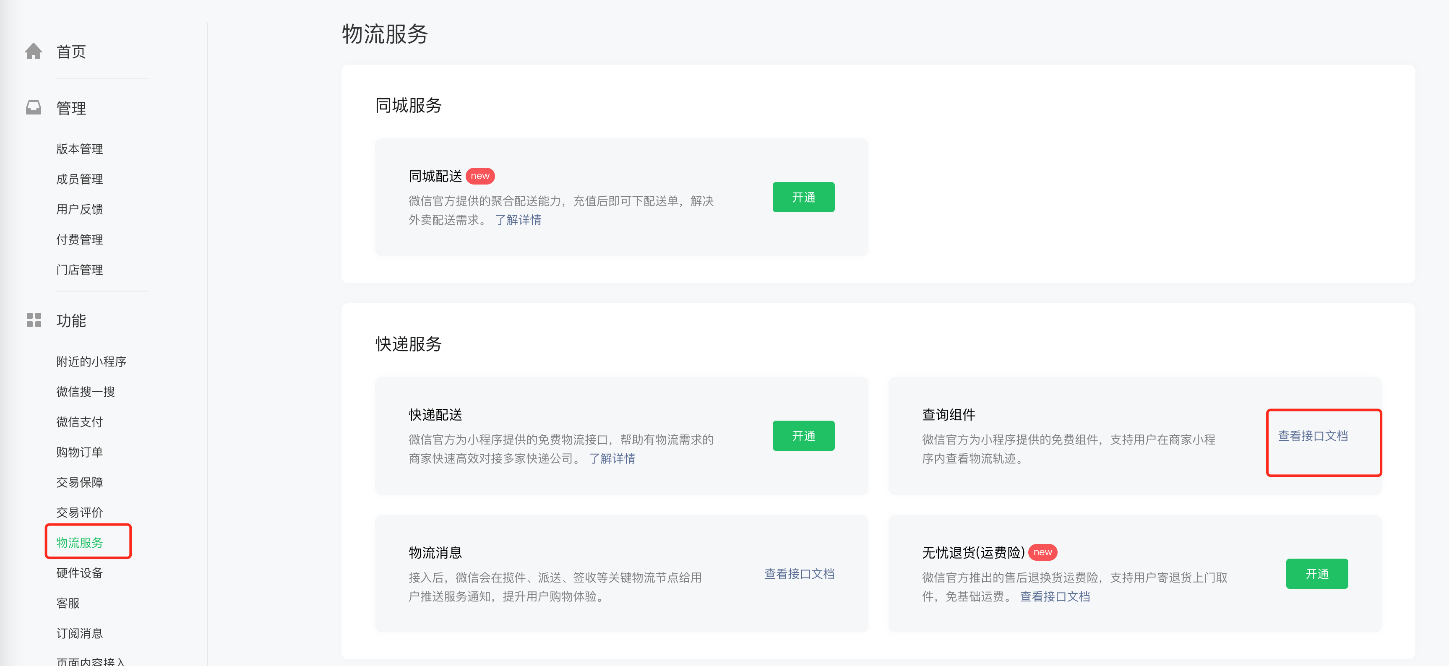The height and width of the screenshot is (666, 1449).
Task: Click the home icon beside 首页
Action: pos(33,51)
